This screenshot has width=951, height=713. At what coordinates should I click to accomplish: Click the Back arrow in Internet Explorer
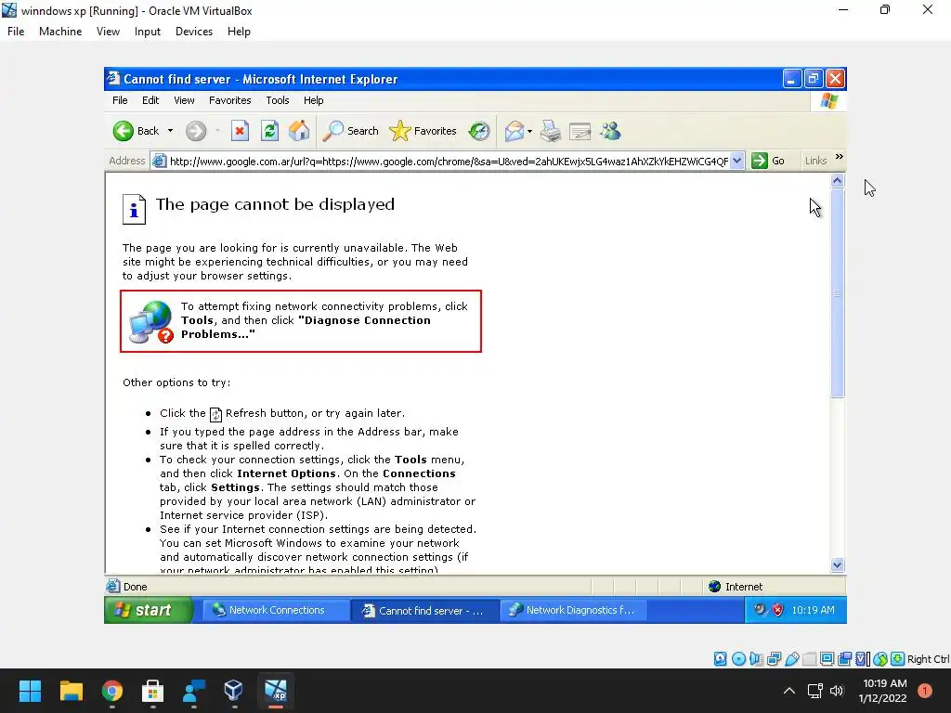124,131
